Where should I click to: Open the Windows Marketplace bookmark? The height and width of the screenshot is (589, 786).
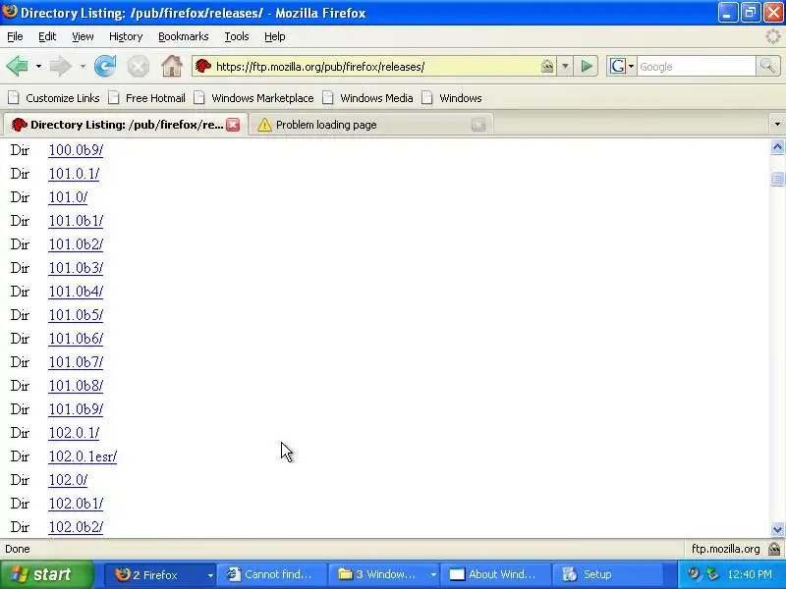coord(254,98)
